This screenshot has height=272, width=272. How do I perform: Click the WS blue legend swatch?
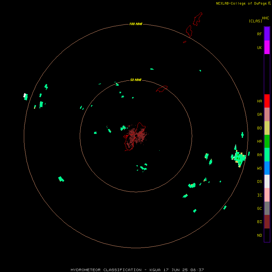coord(267,168)
